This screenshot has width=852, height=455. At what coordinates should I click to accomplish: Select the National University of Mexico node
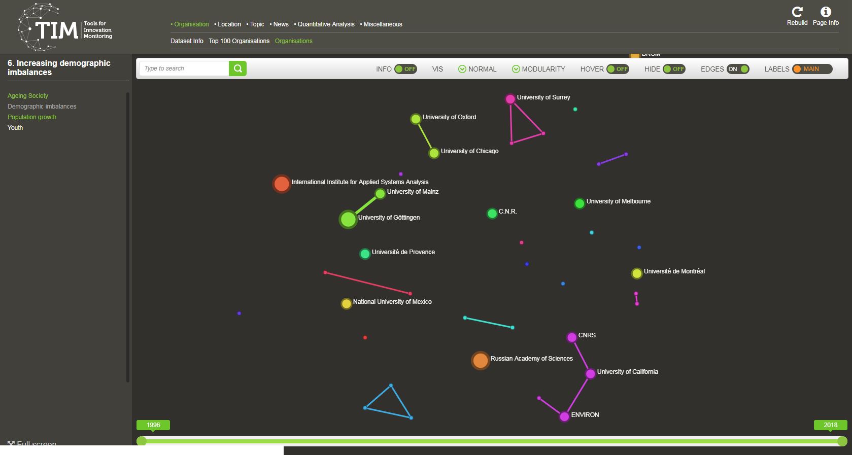click(x=346, y=304)
